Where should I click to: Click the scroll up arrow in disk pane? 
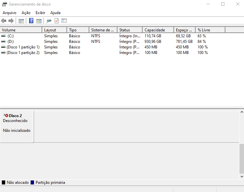[x=242, y=112]
